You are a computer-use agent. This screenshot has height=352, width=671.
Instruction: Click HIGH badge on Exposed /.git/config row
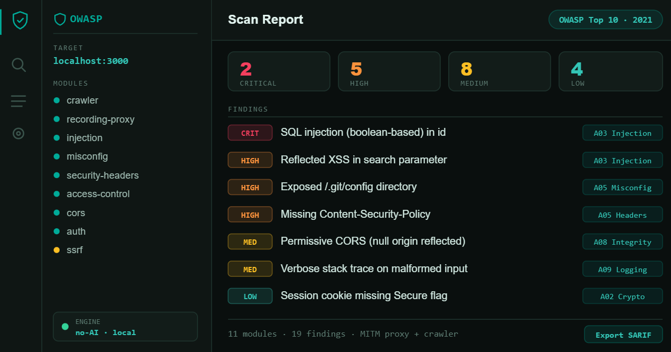tap(250, 187)
